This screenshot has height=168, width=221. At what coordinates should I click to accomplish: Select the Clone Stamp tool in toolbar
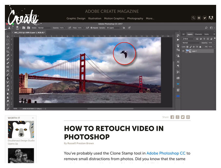[7, 78]
